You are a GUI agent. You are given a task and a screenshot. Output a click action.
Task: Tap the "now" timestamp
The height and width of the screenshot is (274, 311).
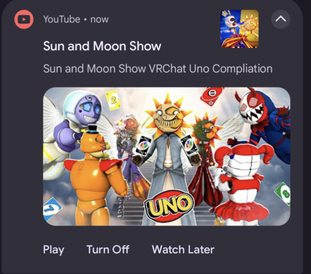pyautogui.click(x=100, y=19)
